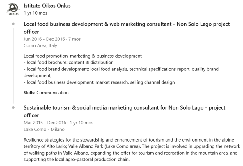Click the local food brochure bullet line
Image resolution: width=243 pixels, height=166 pixels.
coord(69,63)
